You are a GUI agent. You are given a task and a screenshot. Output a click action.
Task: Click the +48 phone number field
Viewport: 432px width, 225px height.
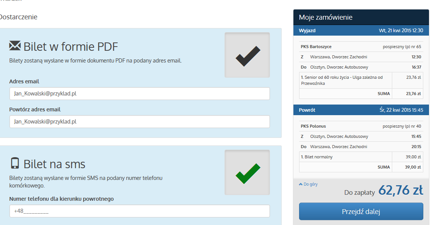pyautogui.click(x=139, y=211)
